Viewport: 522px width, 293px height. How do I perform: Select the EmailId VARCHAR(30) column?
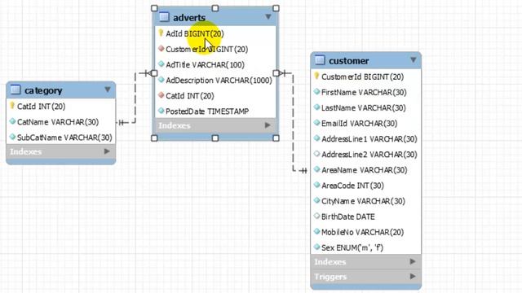[359, 124]
